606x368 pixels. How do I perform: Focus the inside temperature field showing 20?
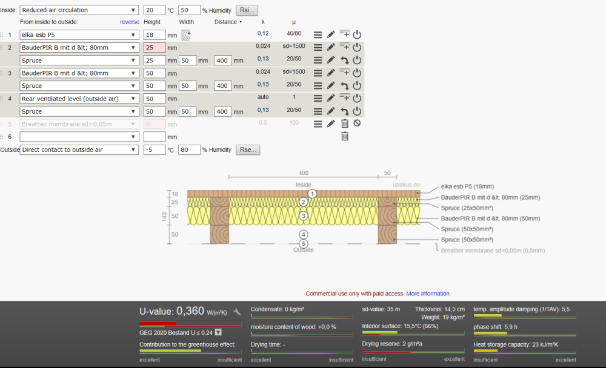click(155, 10)
